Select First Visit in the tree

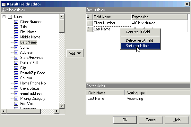click(x=27, y=104)
